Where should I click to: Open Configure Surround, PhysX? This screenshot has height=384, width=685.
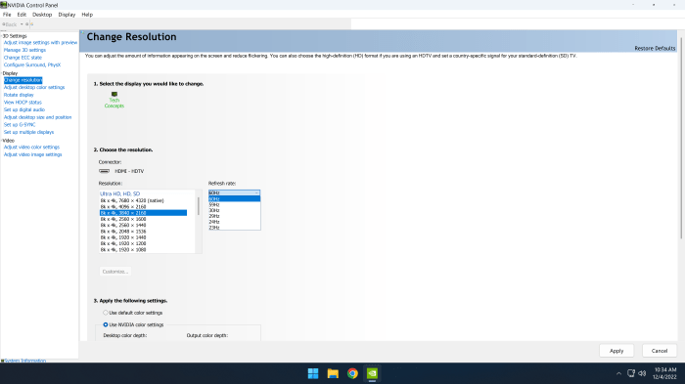(32, 65)
